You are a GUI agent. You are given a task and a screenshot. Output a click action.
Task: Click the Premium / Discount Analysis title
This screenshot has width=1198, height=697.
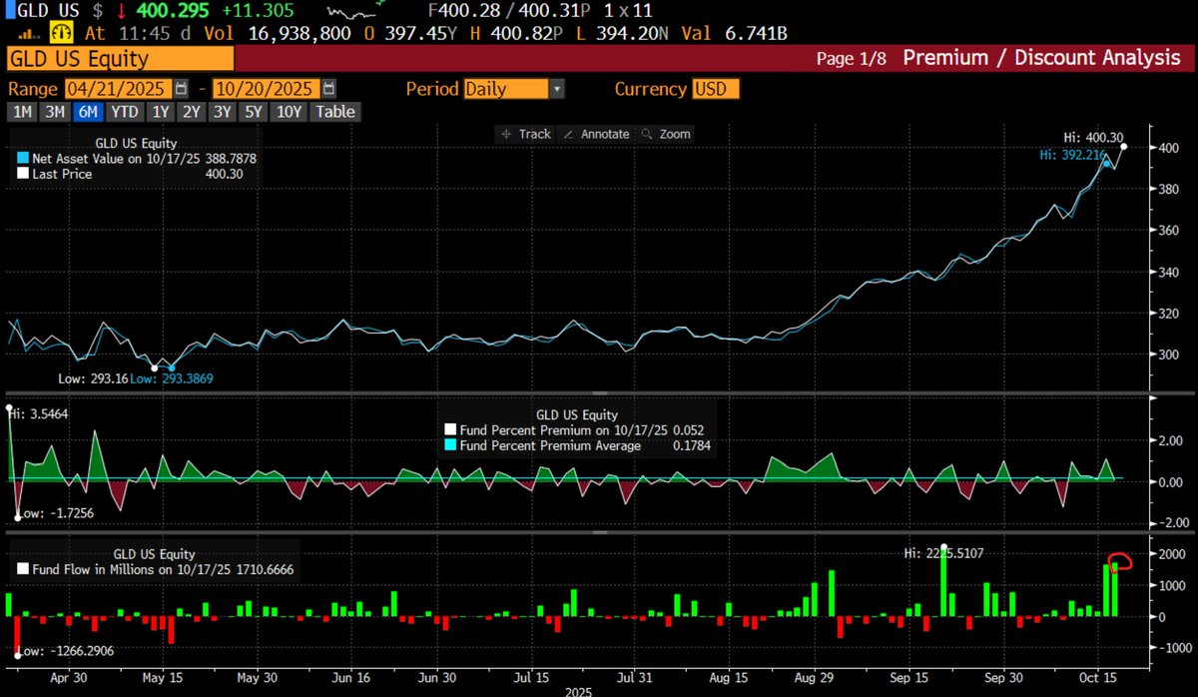coord(1041,58)
